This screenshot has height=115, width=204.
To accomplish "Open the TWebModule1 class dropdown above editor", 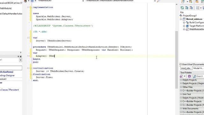I will click(x=83, y=1).
